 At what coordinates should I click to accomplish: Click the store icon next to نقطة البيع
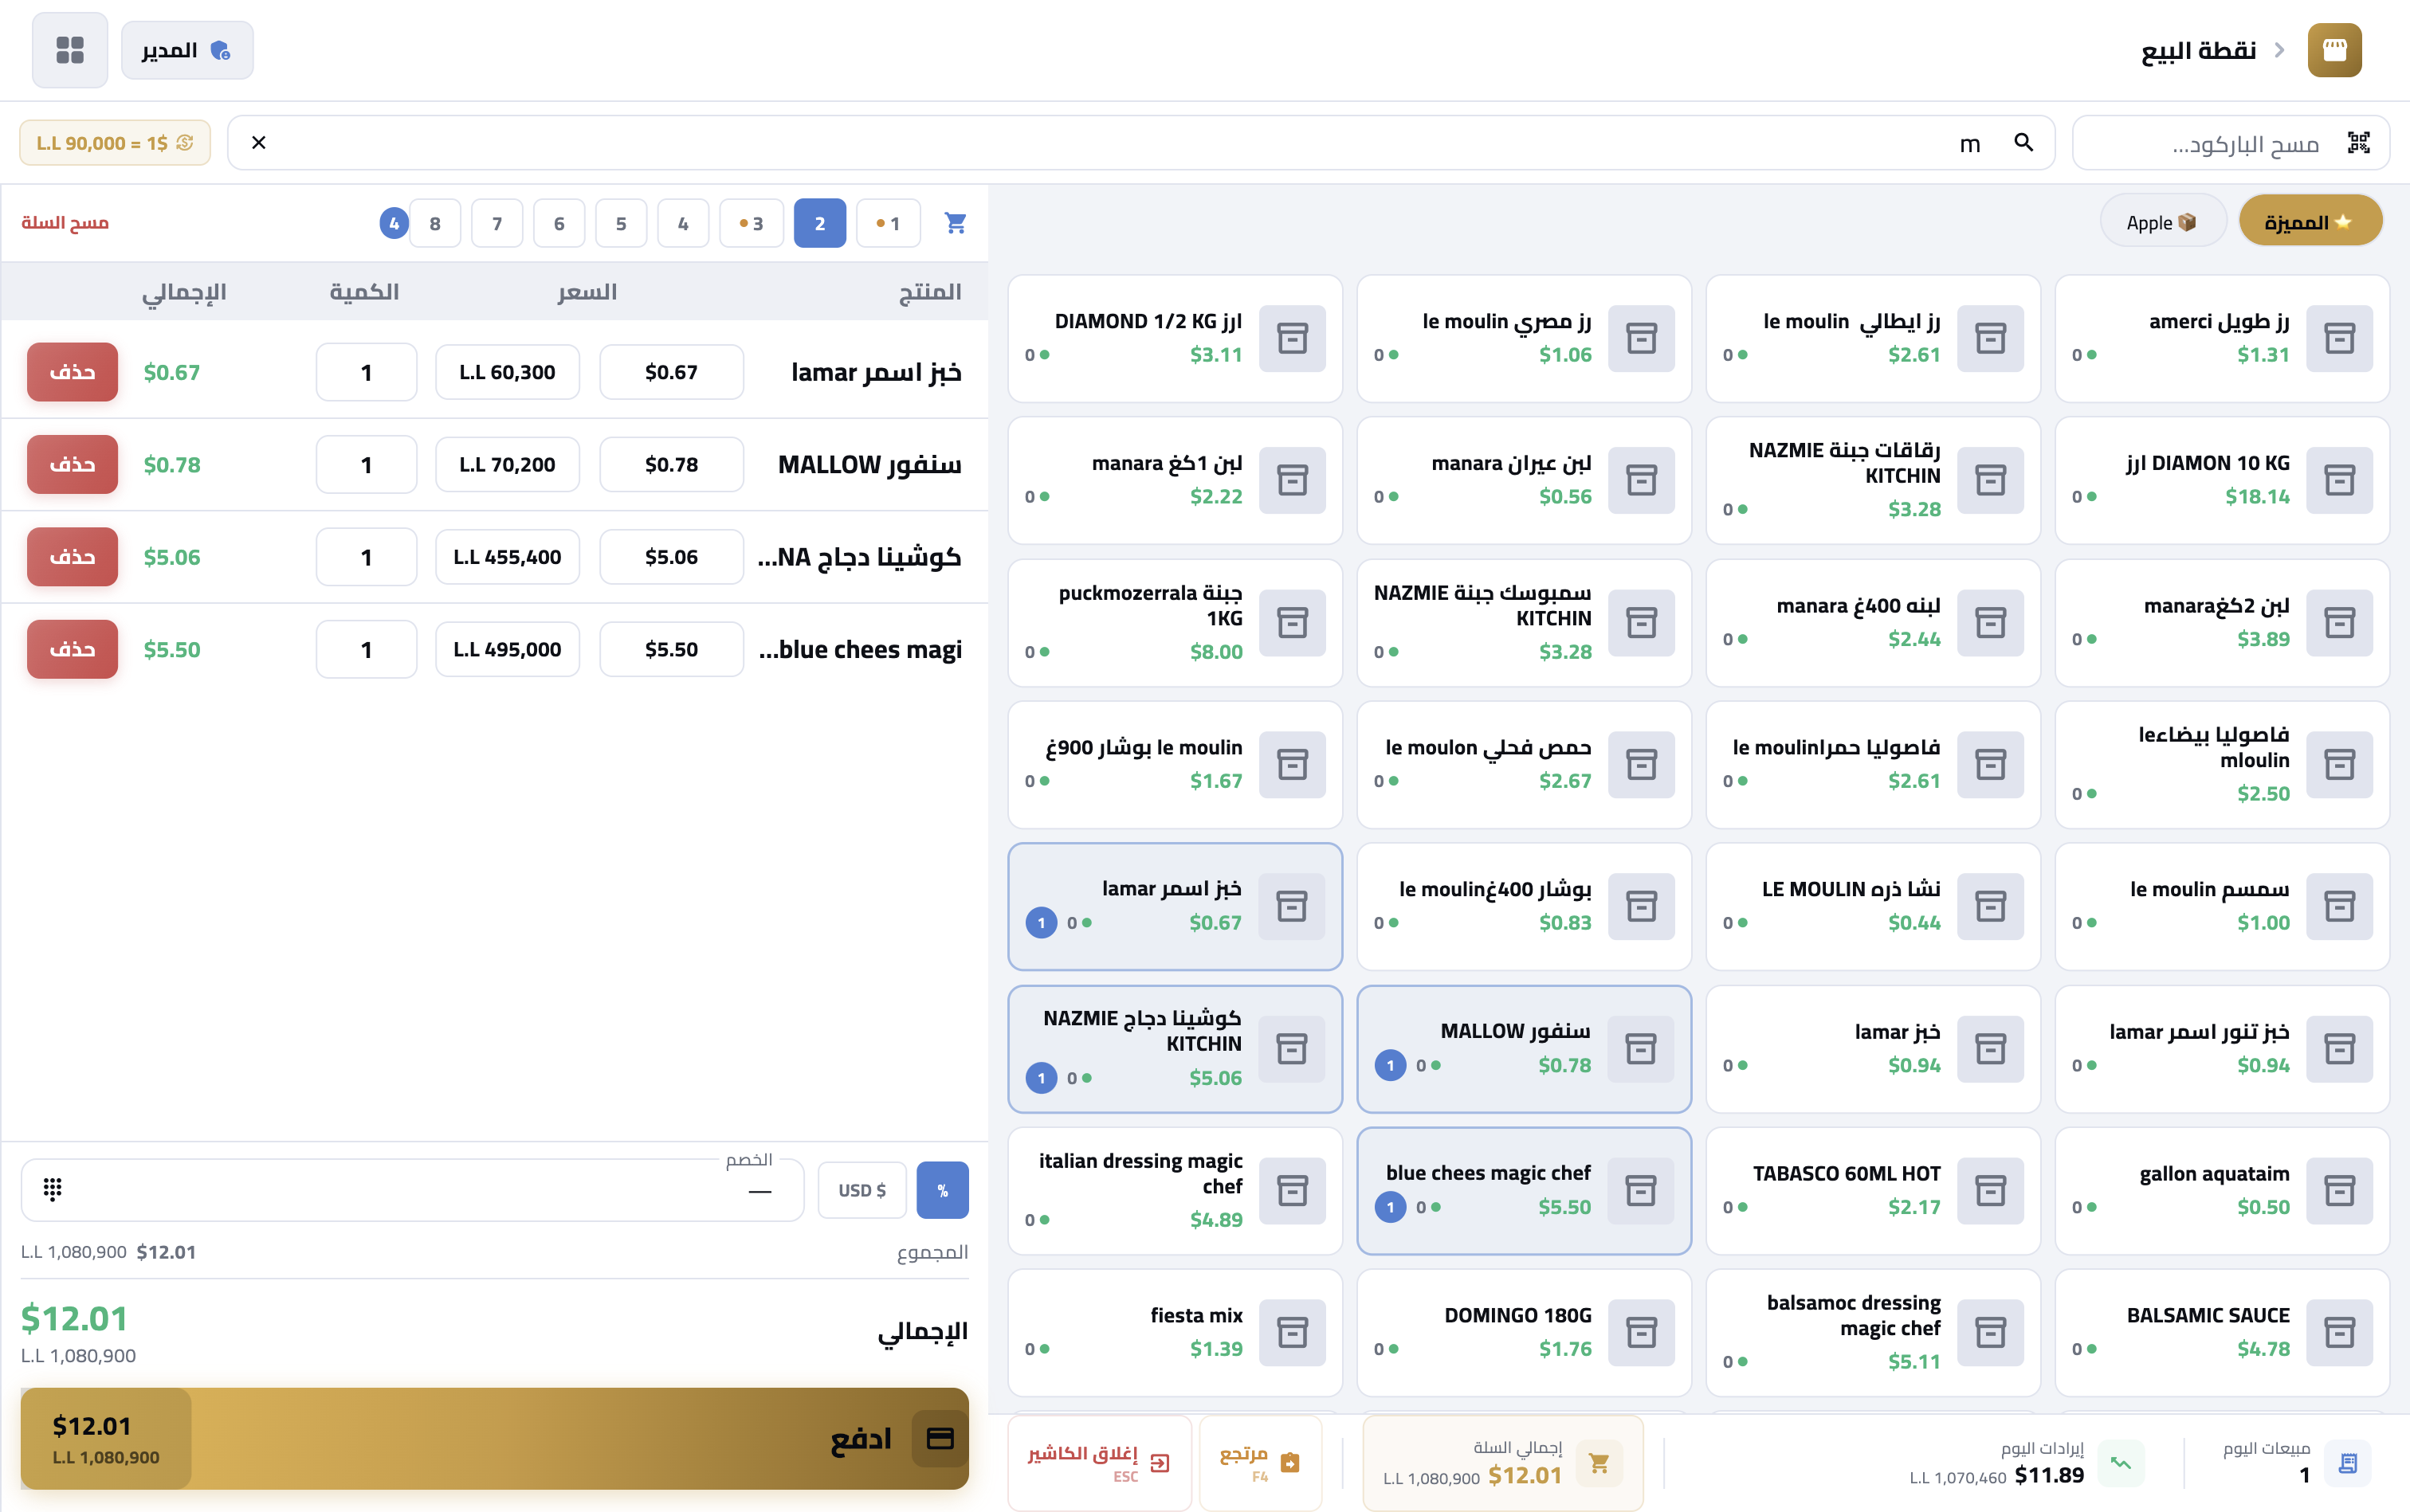pyautogui.click(x=2334, y=50)
